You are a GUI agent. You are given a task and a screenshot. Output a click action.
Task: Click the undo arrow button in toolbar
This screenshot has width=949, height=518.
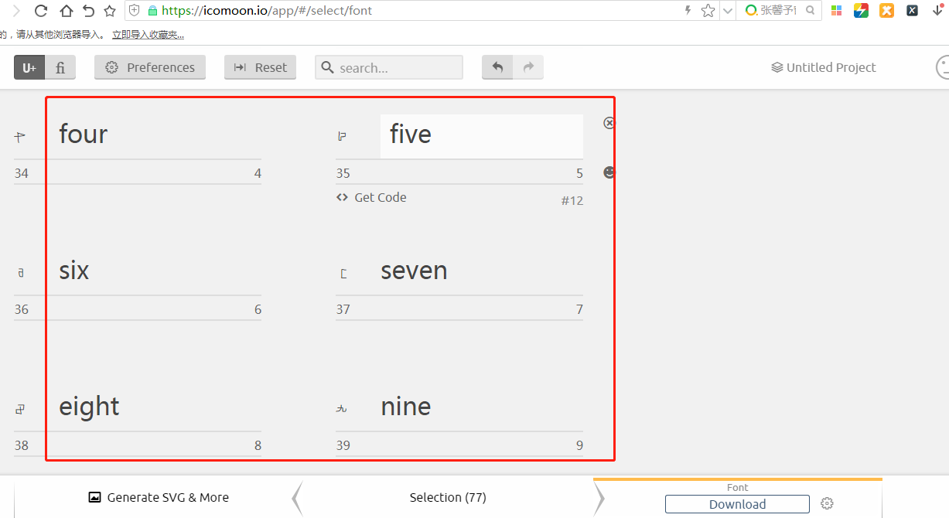497,67
